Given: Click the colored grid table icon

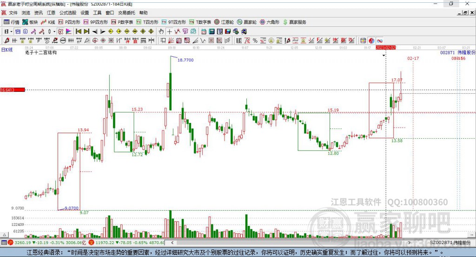Looking at the screenshot, I should [x=364, y=41].
